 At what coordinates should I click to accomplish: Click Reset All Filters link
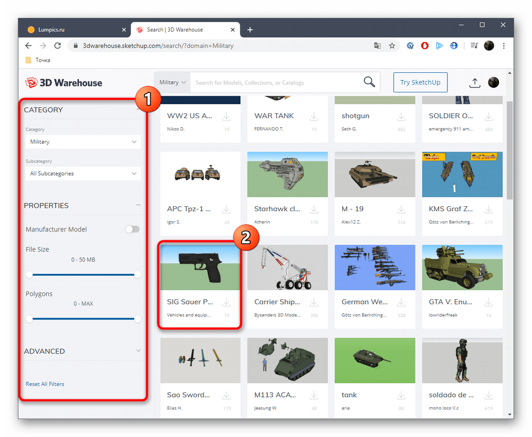tap(45, 384)
